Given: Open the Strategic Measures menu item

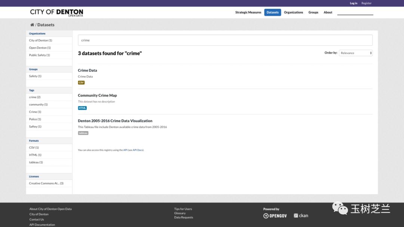Looking at the screenshot, I should point(248,12).
